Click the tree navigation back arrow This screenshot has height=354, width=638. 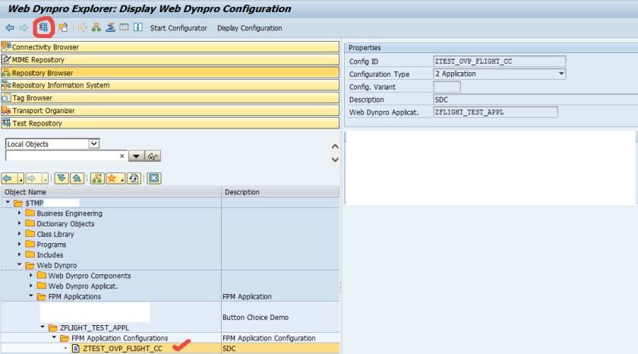point(8,179)
